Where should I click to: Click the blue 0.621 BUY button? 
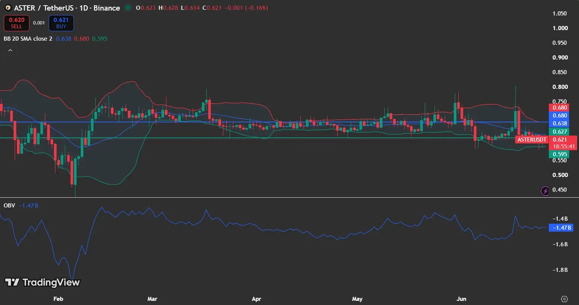pyautogui.click(x=61, y=23)
